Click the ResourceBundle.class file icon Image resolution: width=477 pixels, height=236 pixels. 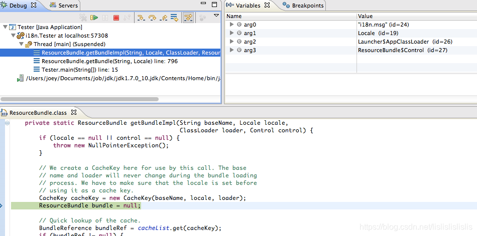tap(4, 113)
